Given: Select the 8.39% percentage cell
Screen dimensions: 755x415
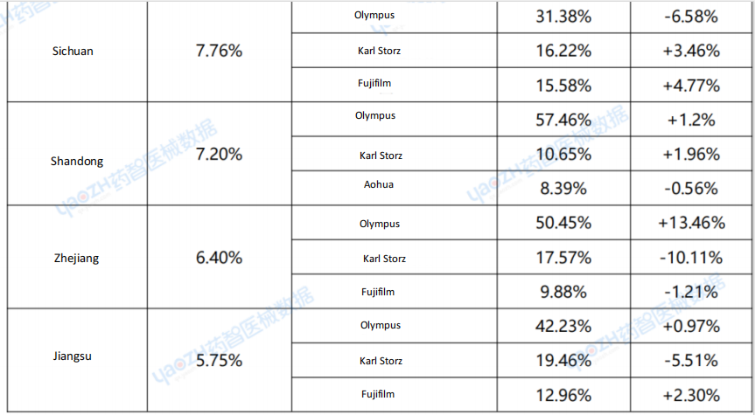Looking at the screenshot, I should (563, 188).
